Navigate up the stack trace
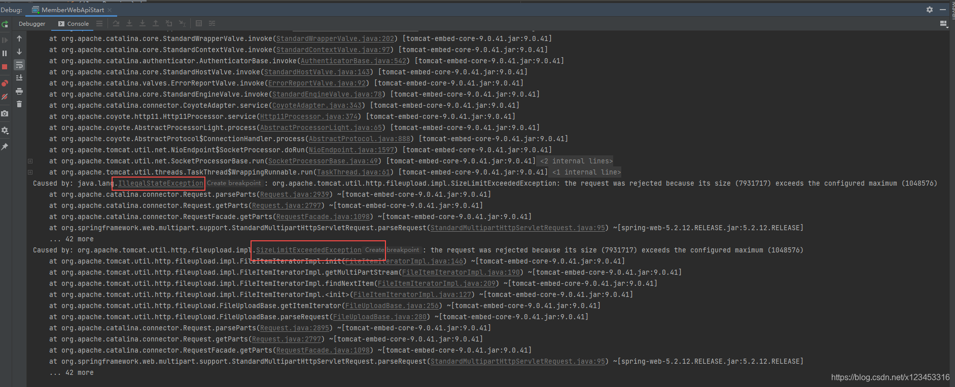This screenshot has height=387, width=955. [x=19, y=38]
